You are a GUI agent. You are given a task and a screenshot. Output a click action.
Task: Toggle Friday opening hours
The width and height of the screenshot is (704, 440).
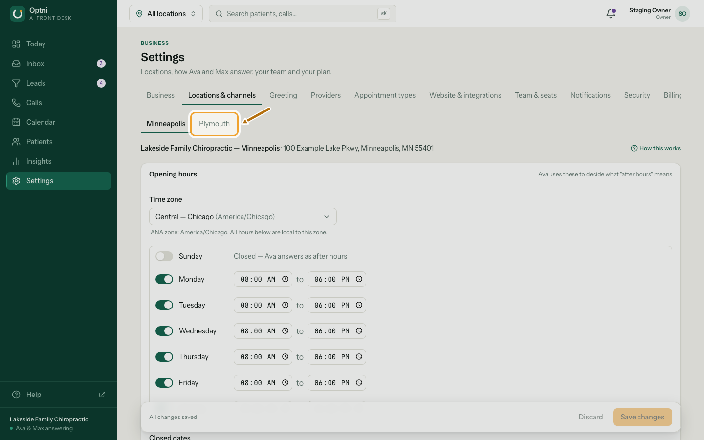tap(164, 383)
